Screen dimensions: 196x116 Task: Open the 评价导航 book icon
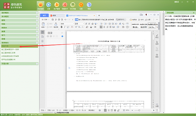[x=73, y=6]
